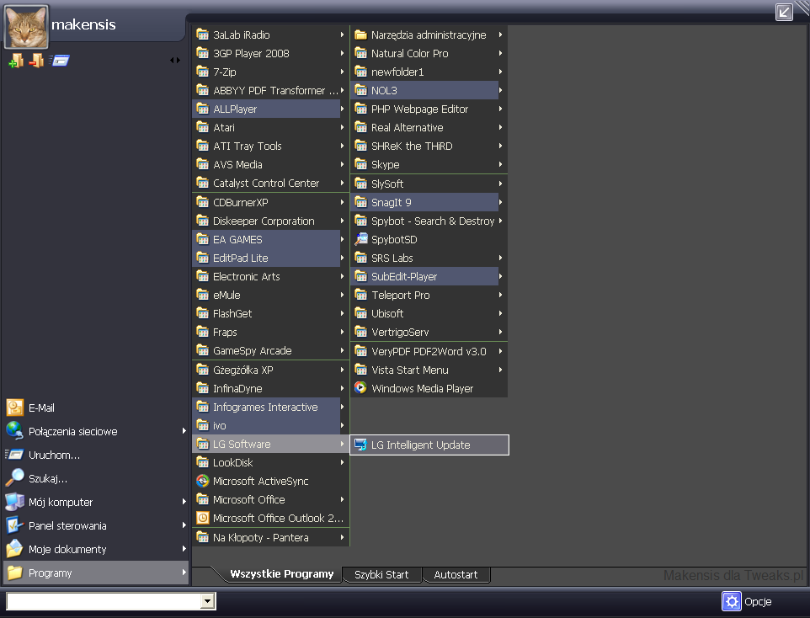This screenshot has width=810, height=618.
Task: Select the "Infogrames Interactive" entry
Action: [x=269, y=407]
